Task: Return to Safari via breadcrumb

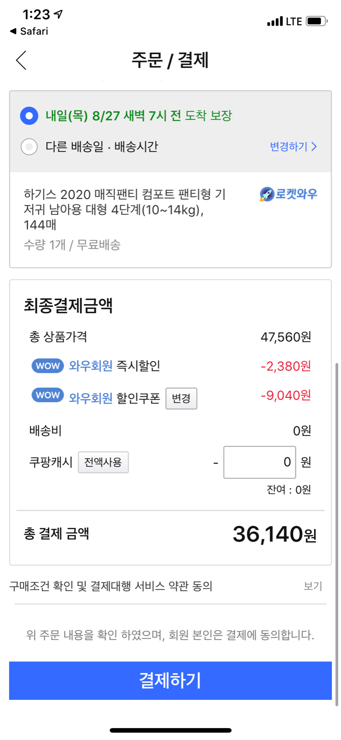Action: 29,31
